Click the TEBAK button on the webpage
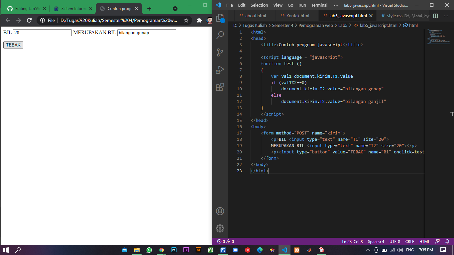Viewport: 454px width, 255px height. 13,44
